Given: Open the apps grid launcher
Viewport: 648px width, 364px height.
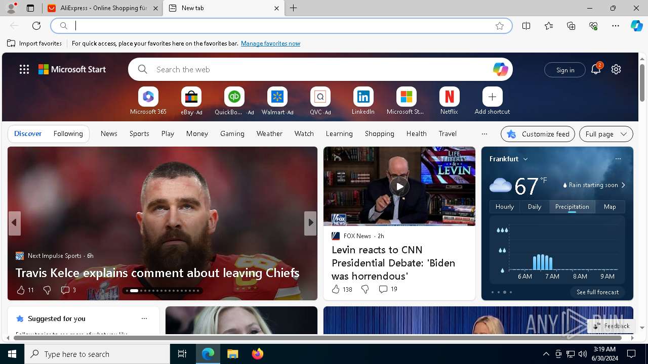Looking at the screenshot, I should click(x=24, y=69).
